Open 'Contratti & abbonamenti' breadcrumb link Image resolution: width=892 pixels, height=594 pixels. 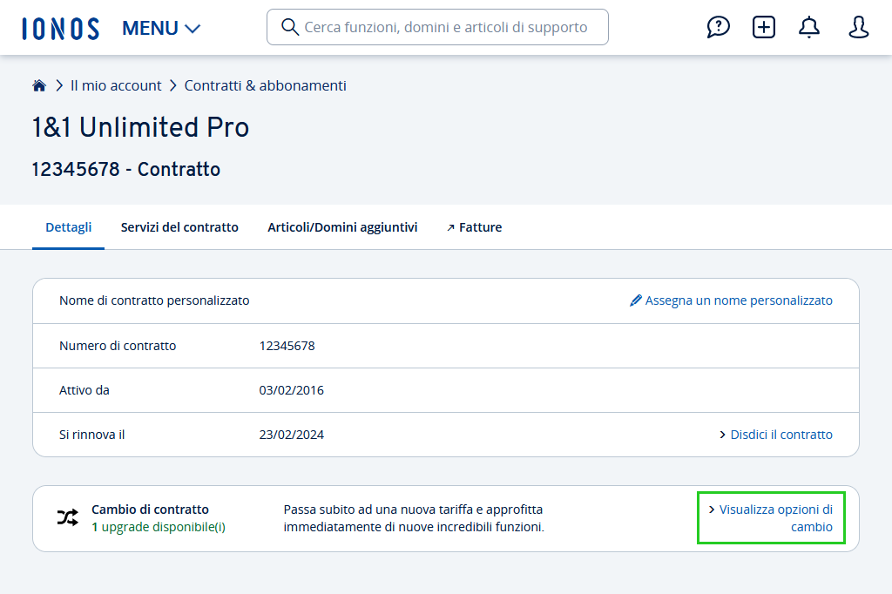pyautogui.click(x=265, y=85)
